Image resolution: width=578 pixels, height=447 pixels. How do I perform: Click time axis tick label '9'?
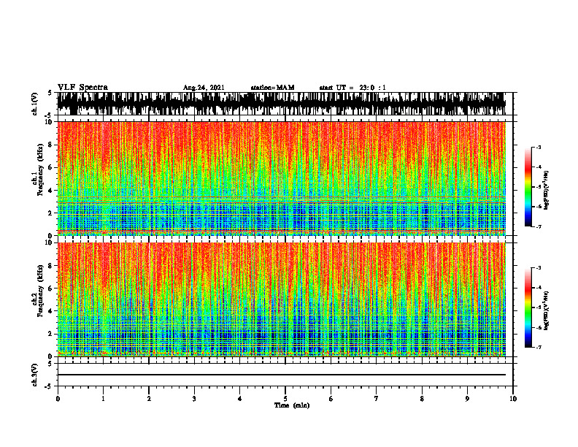(467, 399)
